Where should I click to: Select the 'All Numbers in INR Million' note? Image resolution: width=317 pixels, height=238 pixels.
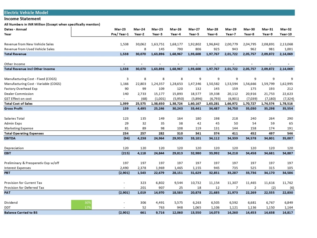(52, 24)
